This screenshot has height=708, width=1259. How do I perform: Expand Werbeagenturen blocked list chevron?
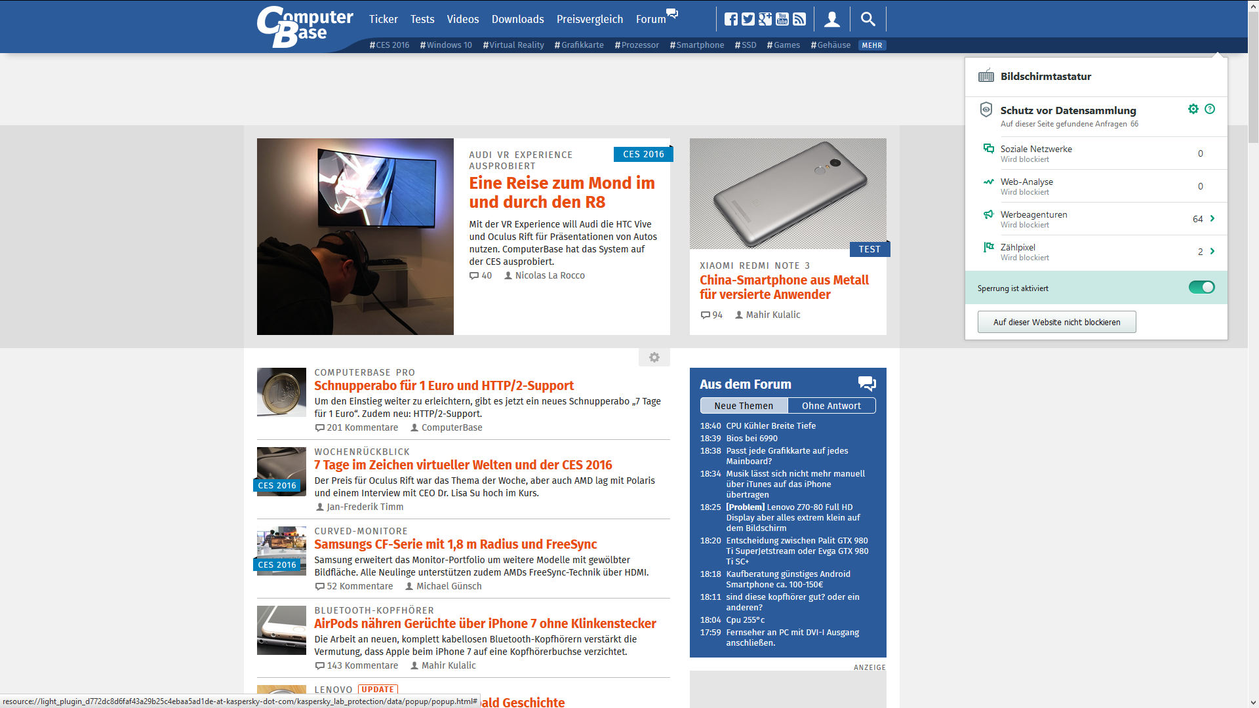point(1212,218)
